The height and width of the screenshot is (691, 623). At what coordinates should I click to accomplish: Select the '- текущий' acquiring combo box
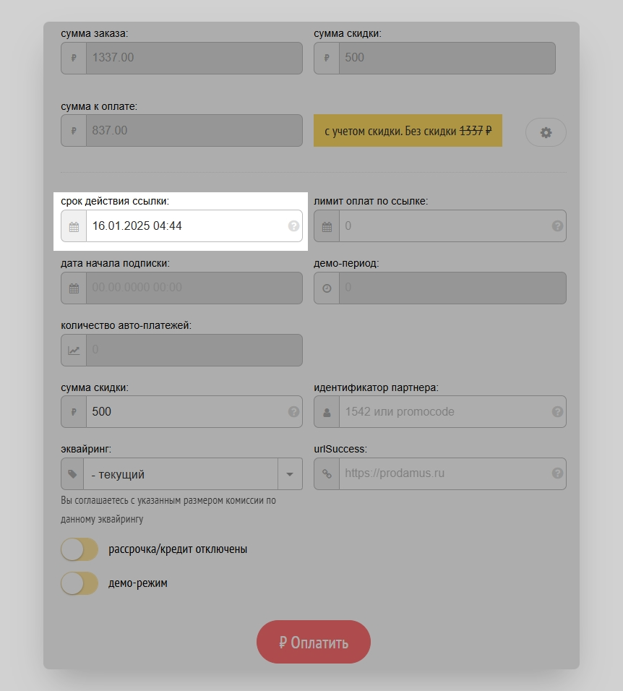tap(181, 474)
